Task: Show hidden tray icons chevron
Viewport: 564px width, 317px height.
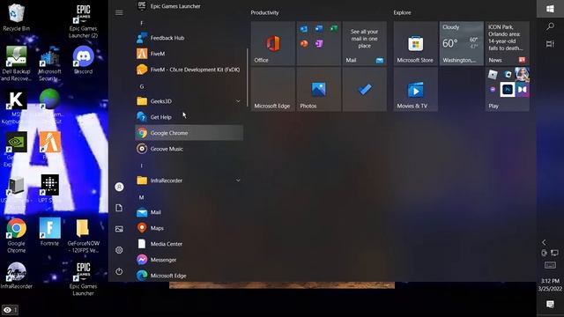Action: click(x=544, y=243)
